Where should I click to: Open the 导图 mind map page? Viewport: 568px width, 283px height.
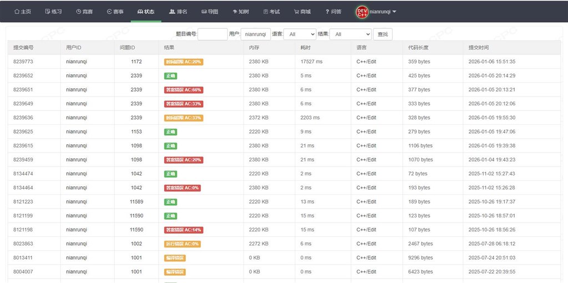click(x=210, y=11)
